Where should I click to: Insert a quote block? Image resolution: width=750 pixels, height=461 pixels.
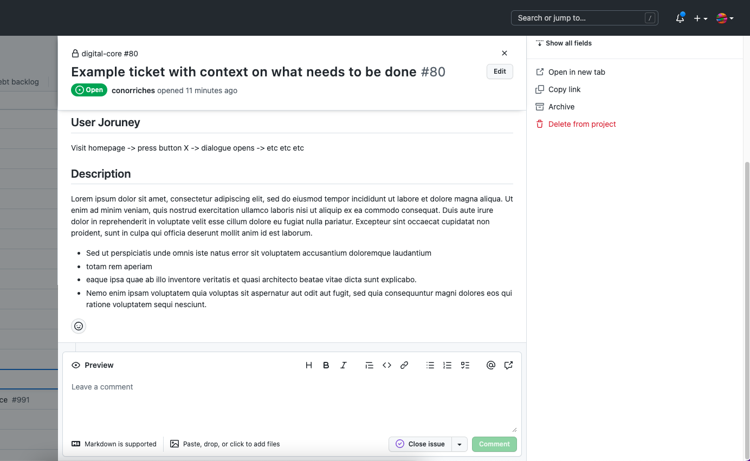[x=370, y=365]
